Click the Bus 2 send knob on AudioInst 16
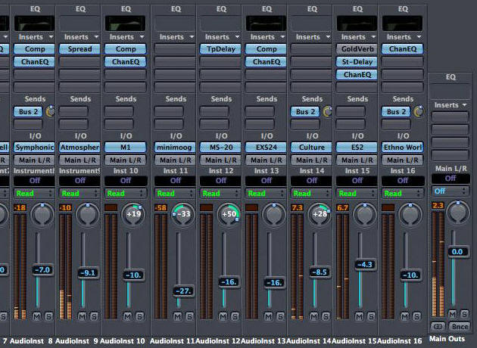477x348 pixels. [x=419, y=111]
